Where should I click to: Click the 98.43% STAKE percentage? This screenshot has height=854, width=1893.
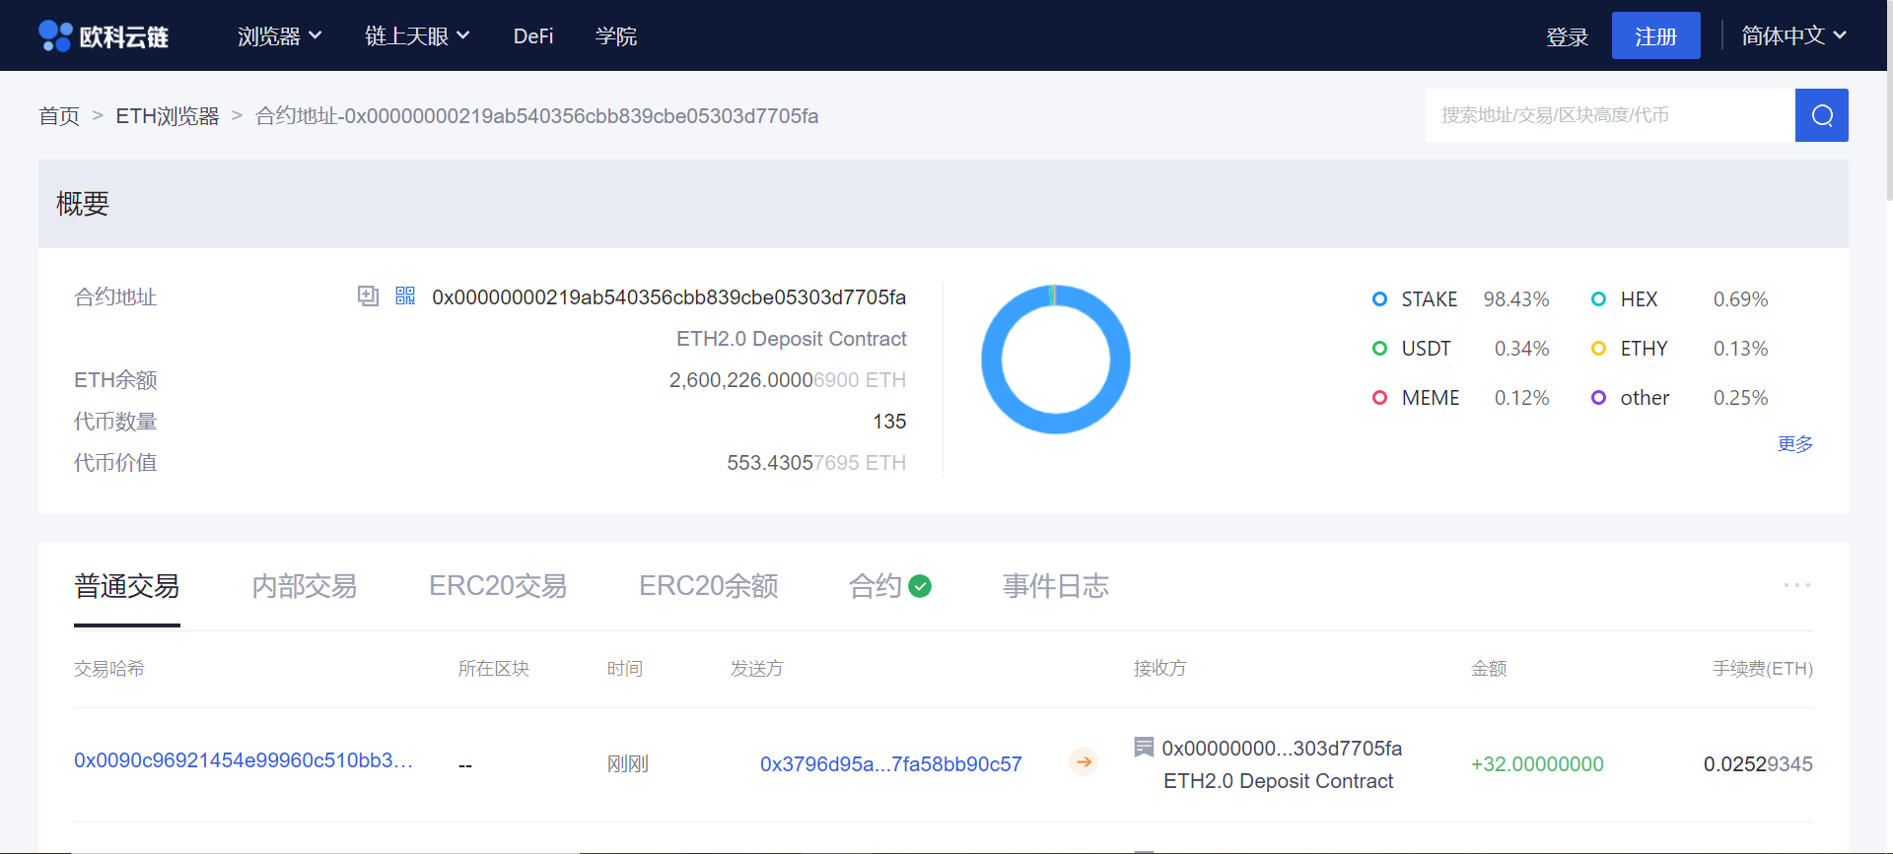1516,299
